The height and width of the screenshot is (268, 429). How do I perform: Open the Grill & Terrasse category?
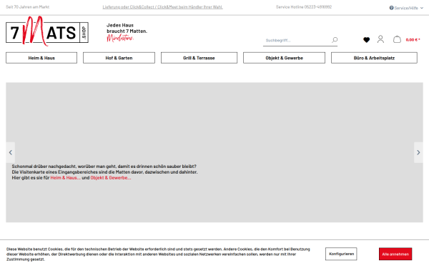(199, 58)
